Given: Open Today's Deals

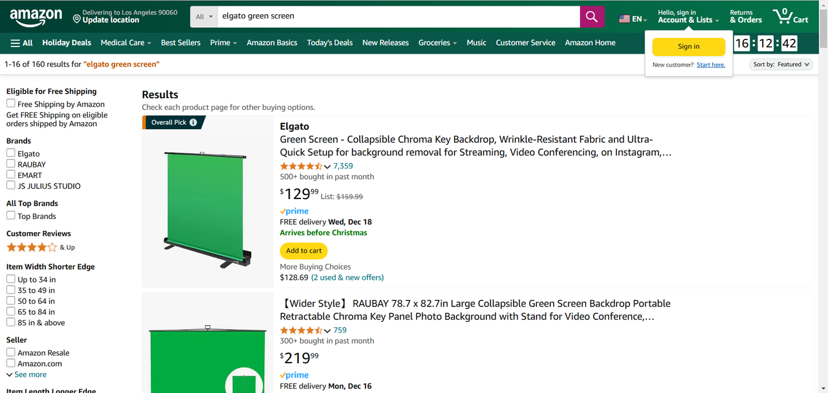Looking at the screenshot, I should (x=330, y=43).
